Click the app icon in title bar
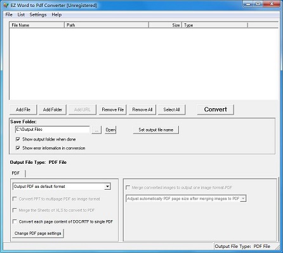 [6, 5]
